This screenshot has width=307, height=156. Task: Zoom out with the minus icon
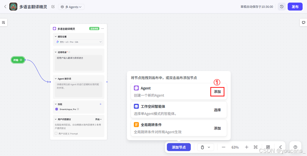pos(224,147)
